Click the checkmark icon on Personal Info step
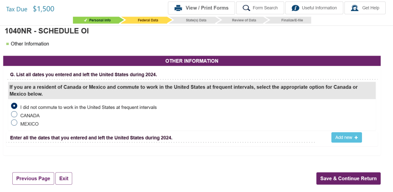 point(85,20)
